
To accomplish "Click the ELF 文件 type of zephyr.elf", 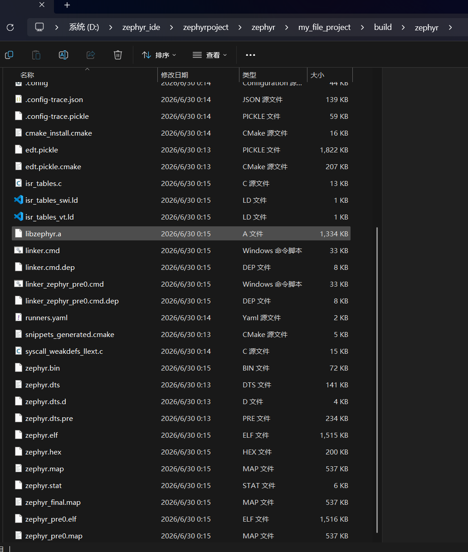I will 256,435.
